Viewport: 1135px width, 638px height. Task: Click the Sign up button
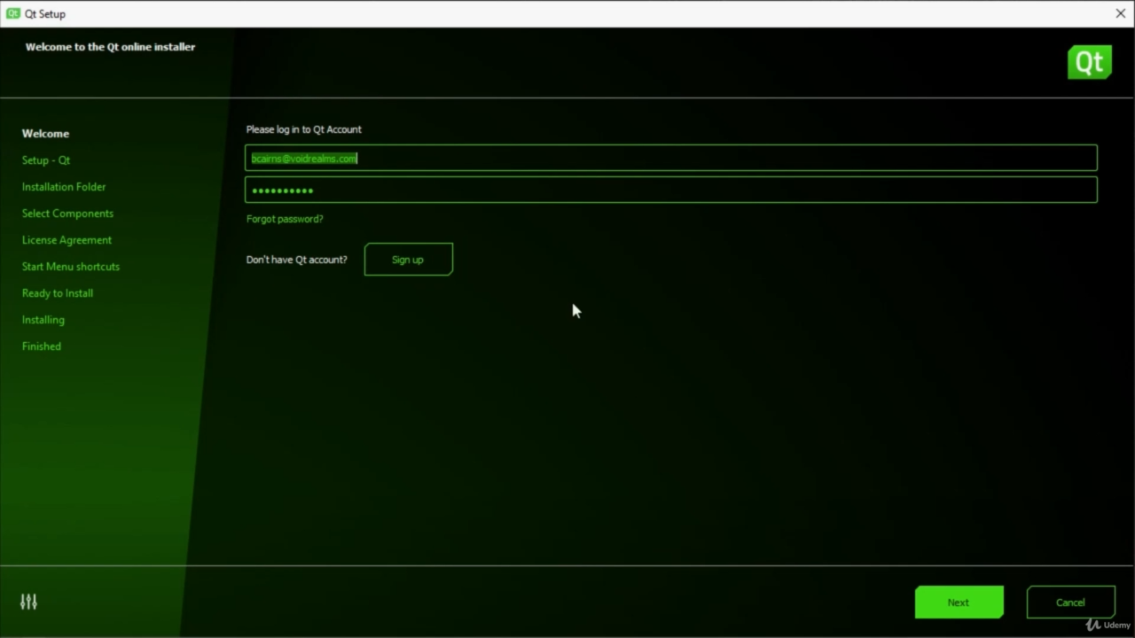(x=408, y=260)
